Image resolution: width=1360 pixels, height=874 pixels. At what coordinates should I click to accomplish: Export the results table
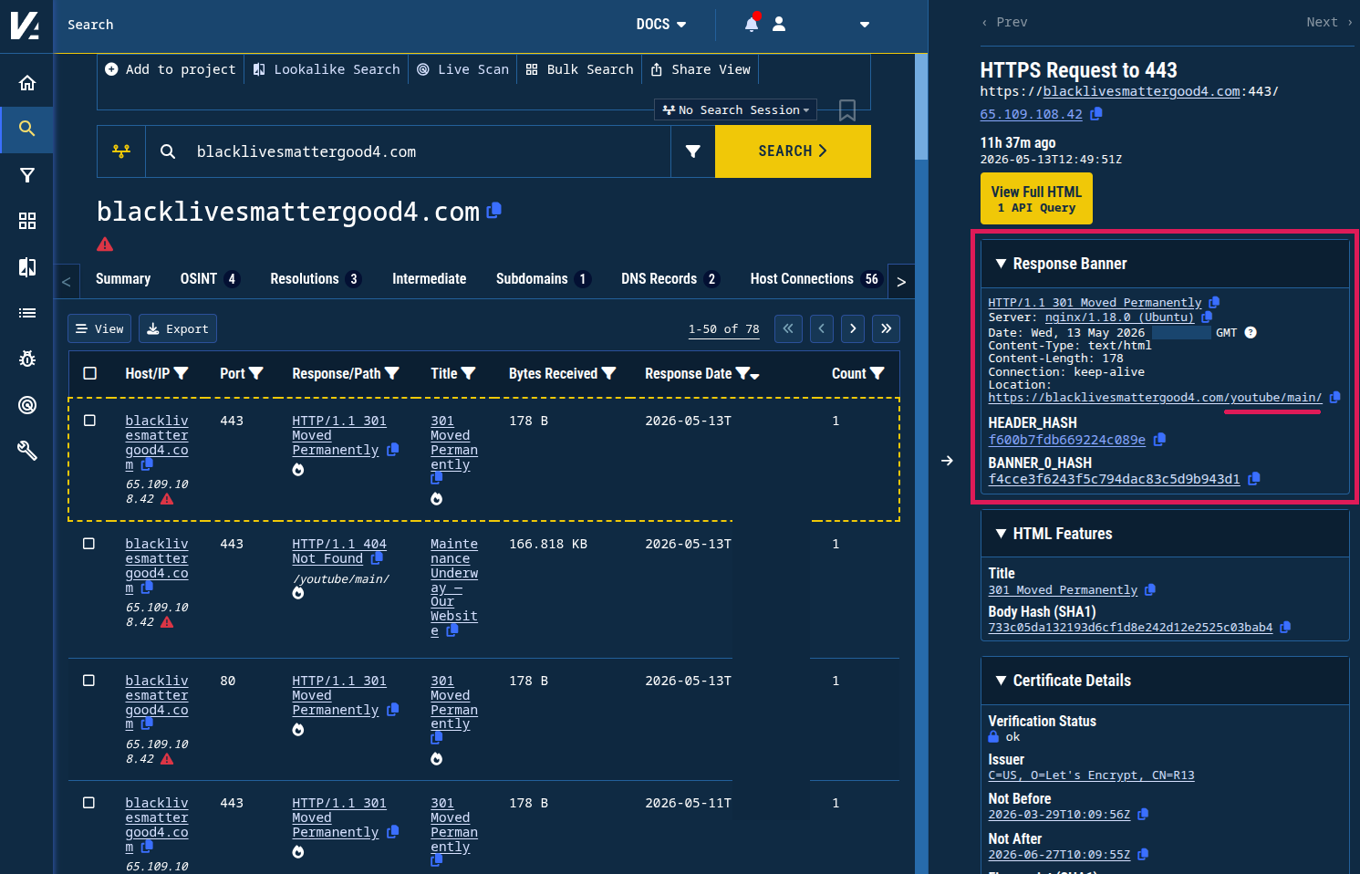(178, 328)
